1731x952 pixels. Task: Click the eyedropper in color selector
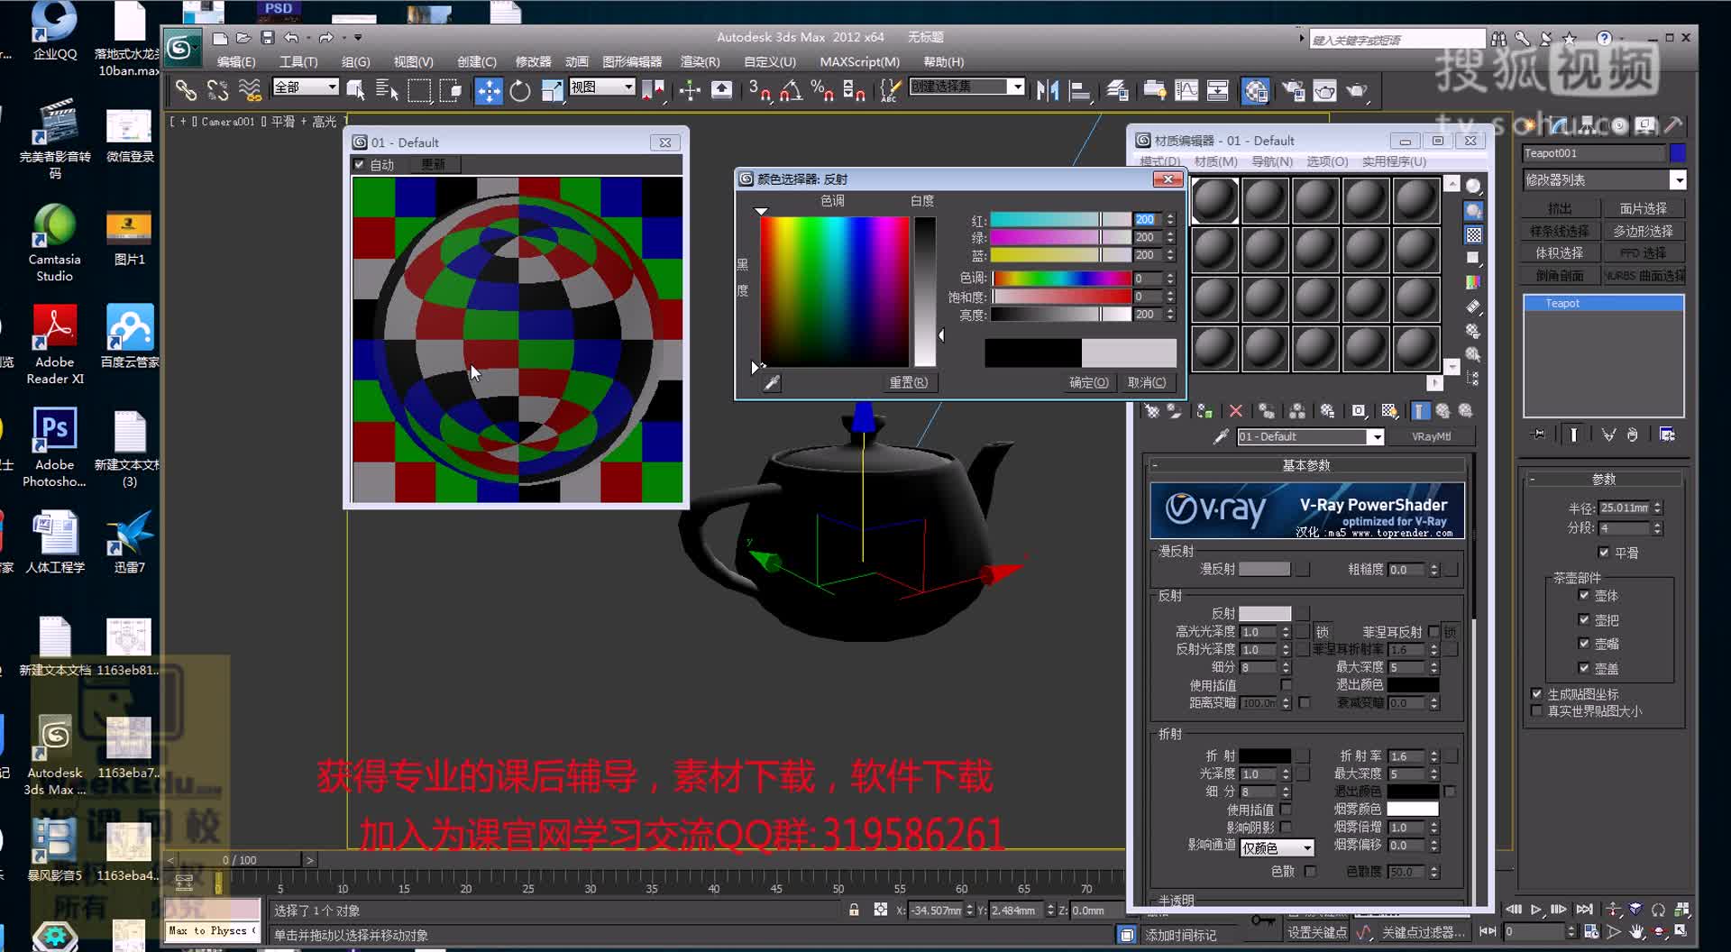click(x=772, y=383)
